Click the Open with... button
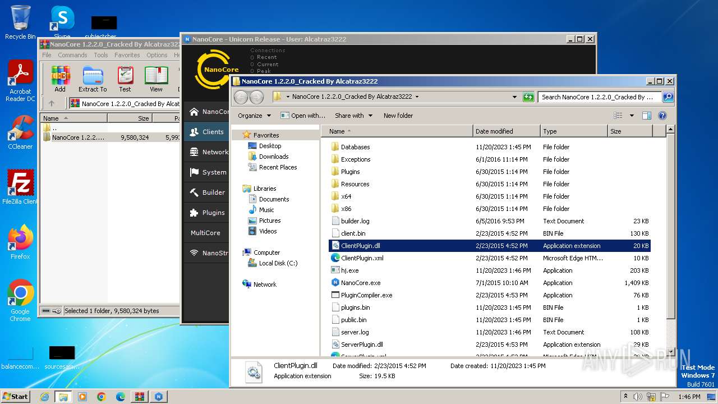This screenshot has width=718, height=404. 303,116
